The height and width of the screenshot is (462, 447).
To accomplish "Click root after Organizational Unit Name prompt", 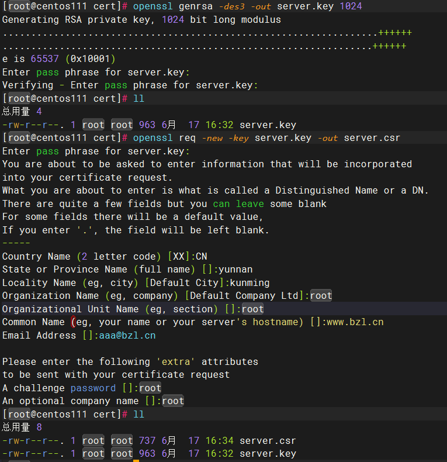I will (252, 309).
